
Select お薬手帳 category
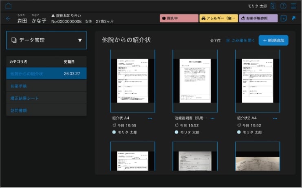tap(46, 86)
